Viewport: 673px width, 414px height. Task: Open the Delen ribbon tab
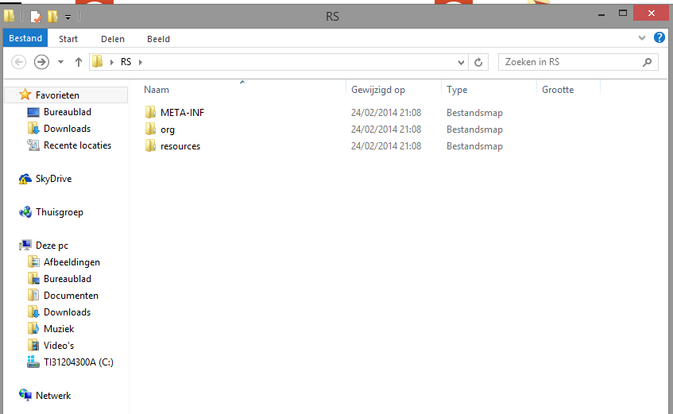(x=113, y=39)
